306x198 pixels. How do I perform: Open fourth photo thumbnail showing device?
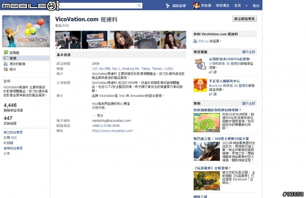(x=147, y=40)
